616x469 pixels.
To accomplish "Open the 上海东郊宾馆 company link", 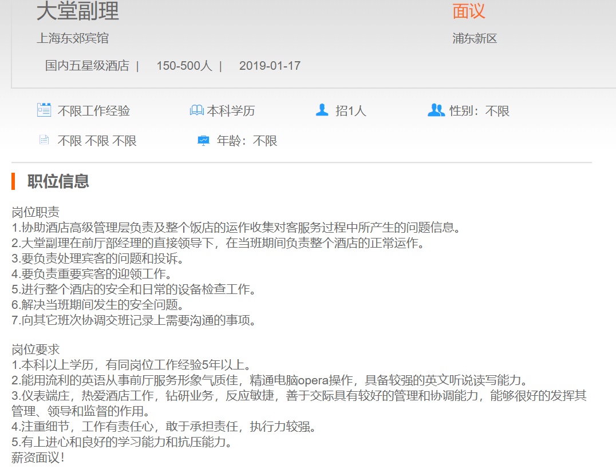I will [x=73, y=38].
